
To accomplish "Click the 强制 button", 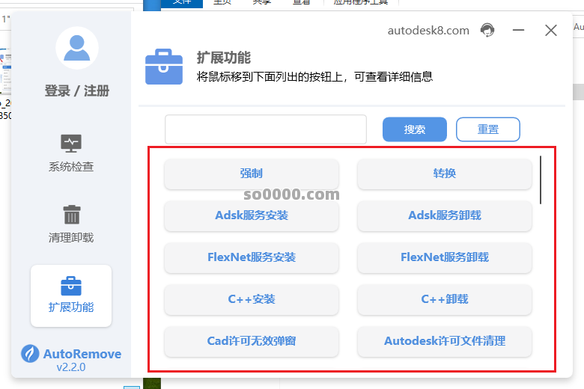I will (252, 174).
